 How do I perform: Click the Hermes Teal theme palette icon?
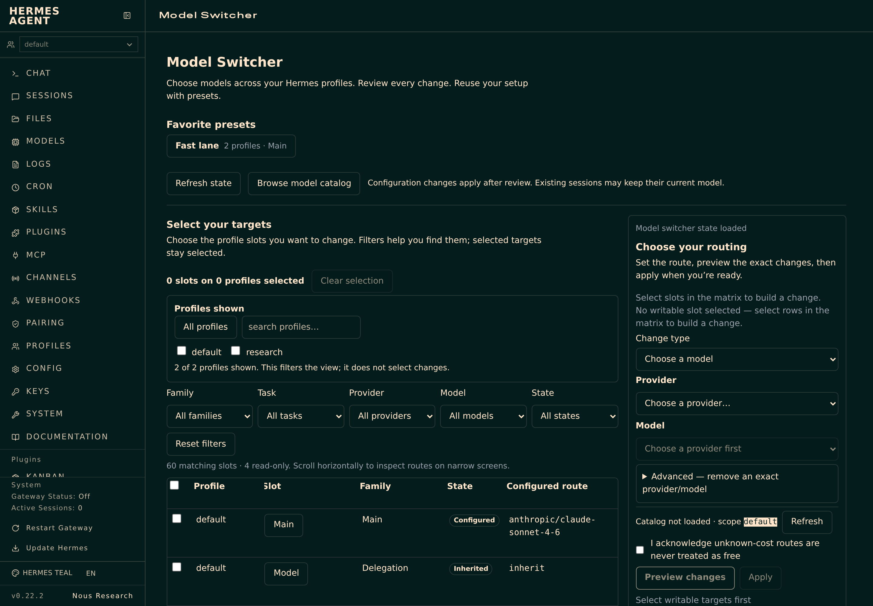[x=15, y=573]
